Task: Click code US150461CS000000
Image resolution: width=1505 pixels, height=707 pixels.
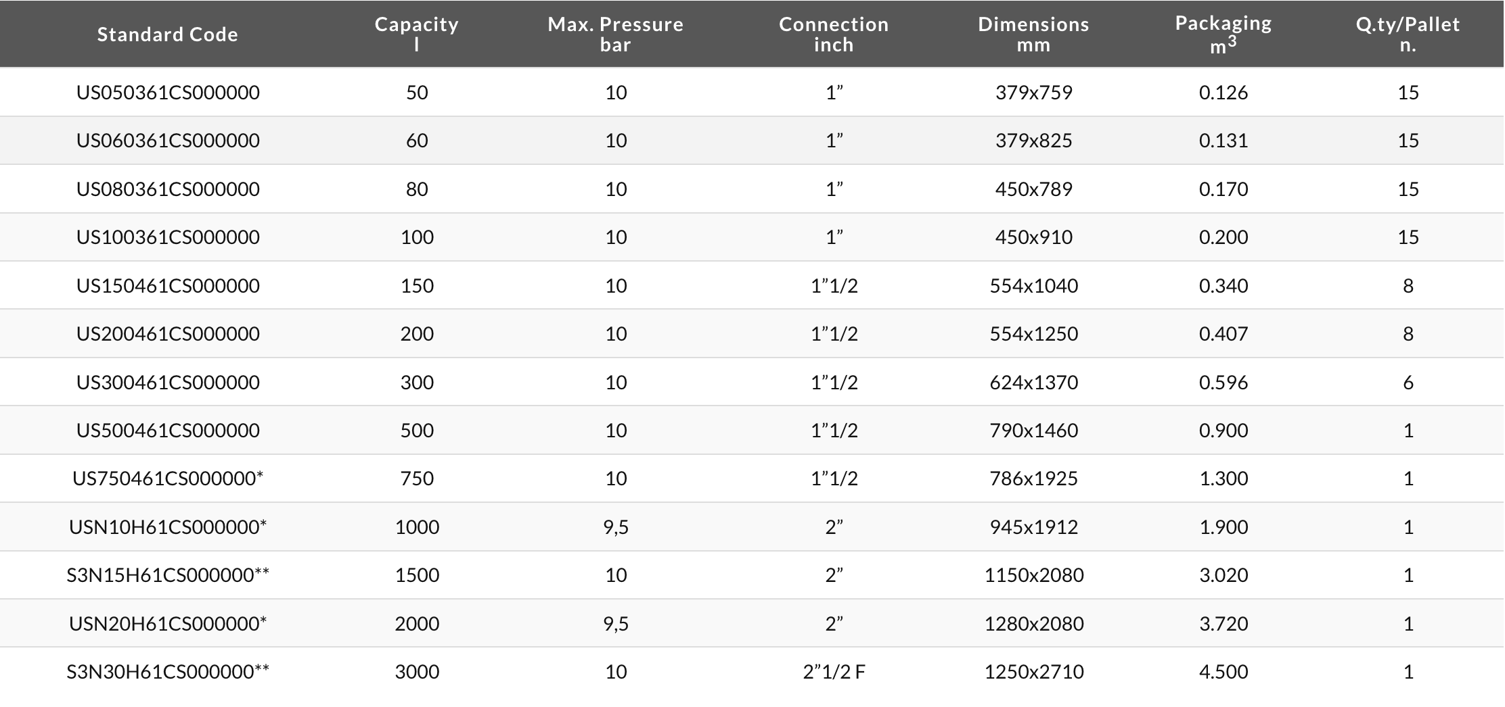Action: [x=168, y=286]
